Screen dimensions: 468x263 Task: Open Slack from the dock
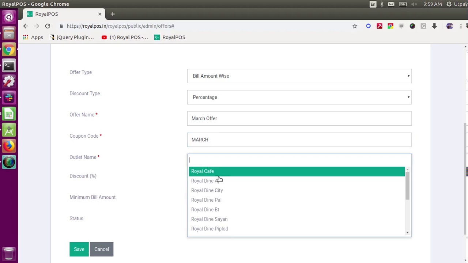(x=9, y=98)
